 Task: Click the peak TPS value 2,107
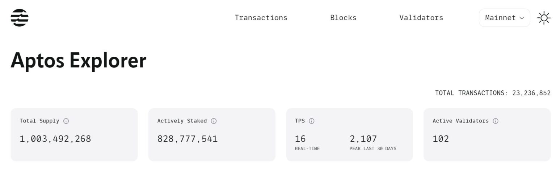click(363, 139)
